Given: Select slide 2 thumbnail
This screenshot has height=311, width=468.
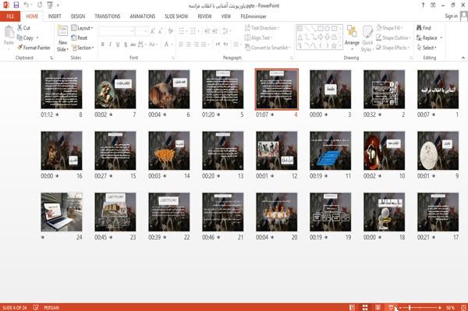Looking at the screenshot, I should (x=384, y=89).
